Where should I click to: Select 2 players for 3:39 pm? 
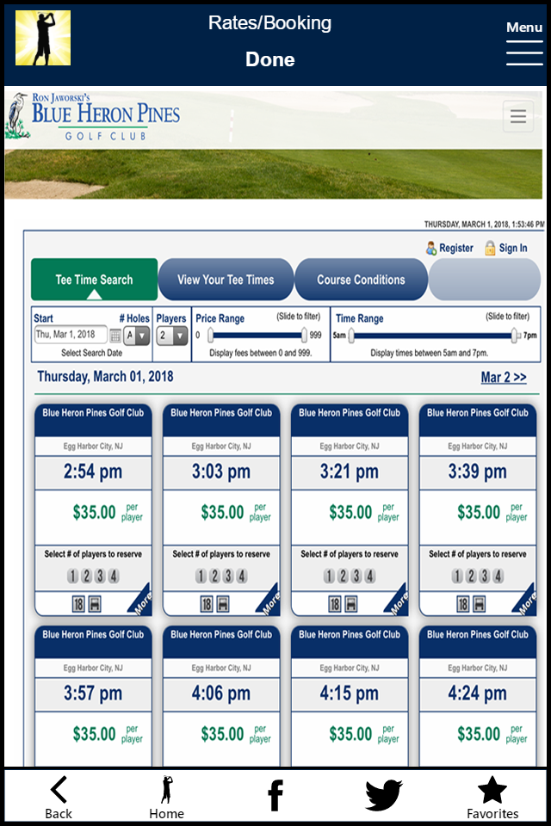click(x=471, y=576)
